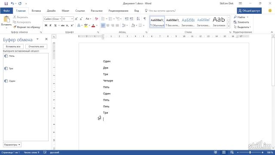Switch to read mode view icon

[x=216, y=152]
